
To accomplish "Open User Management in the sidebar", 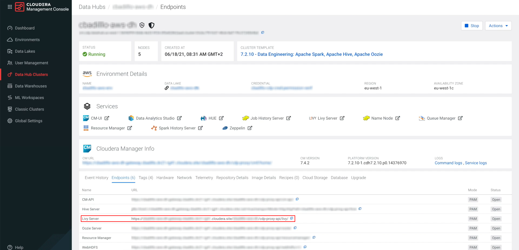I will [31, 63].
